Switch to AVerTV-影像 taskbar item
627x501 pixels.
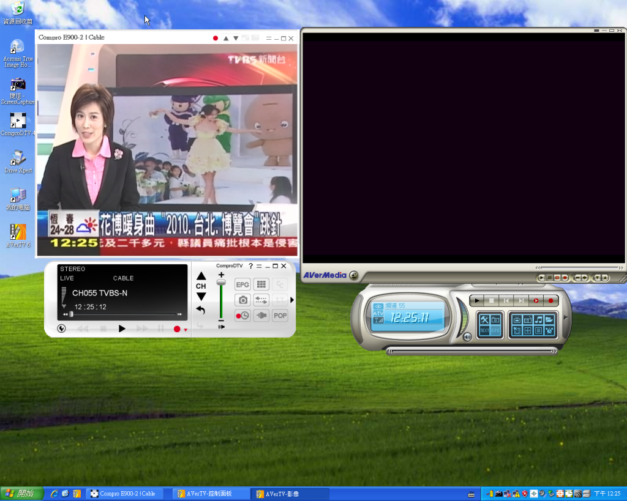[290, 494]
